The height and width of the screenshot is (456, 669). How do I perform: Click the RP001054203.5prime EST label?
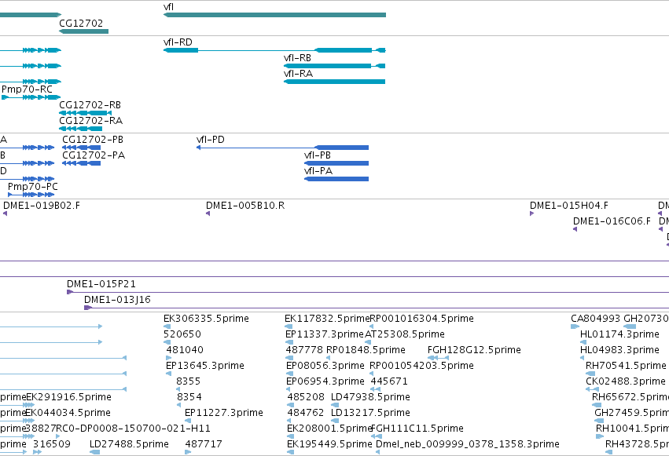(421, 366)
